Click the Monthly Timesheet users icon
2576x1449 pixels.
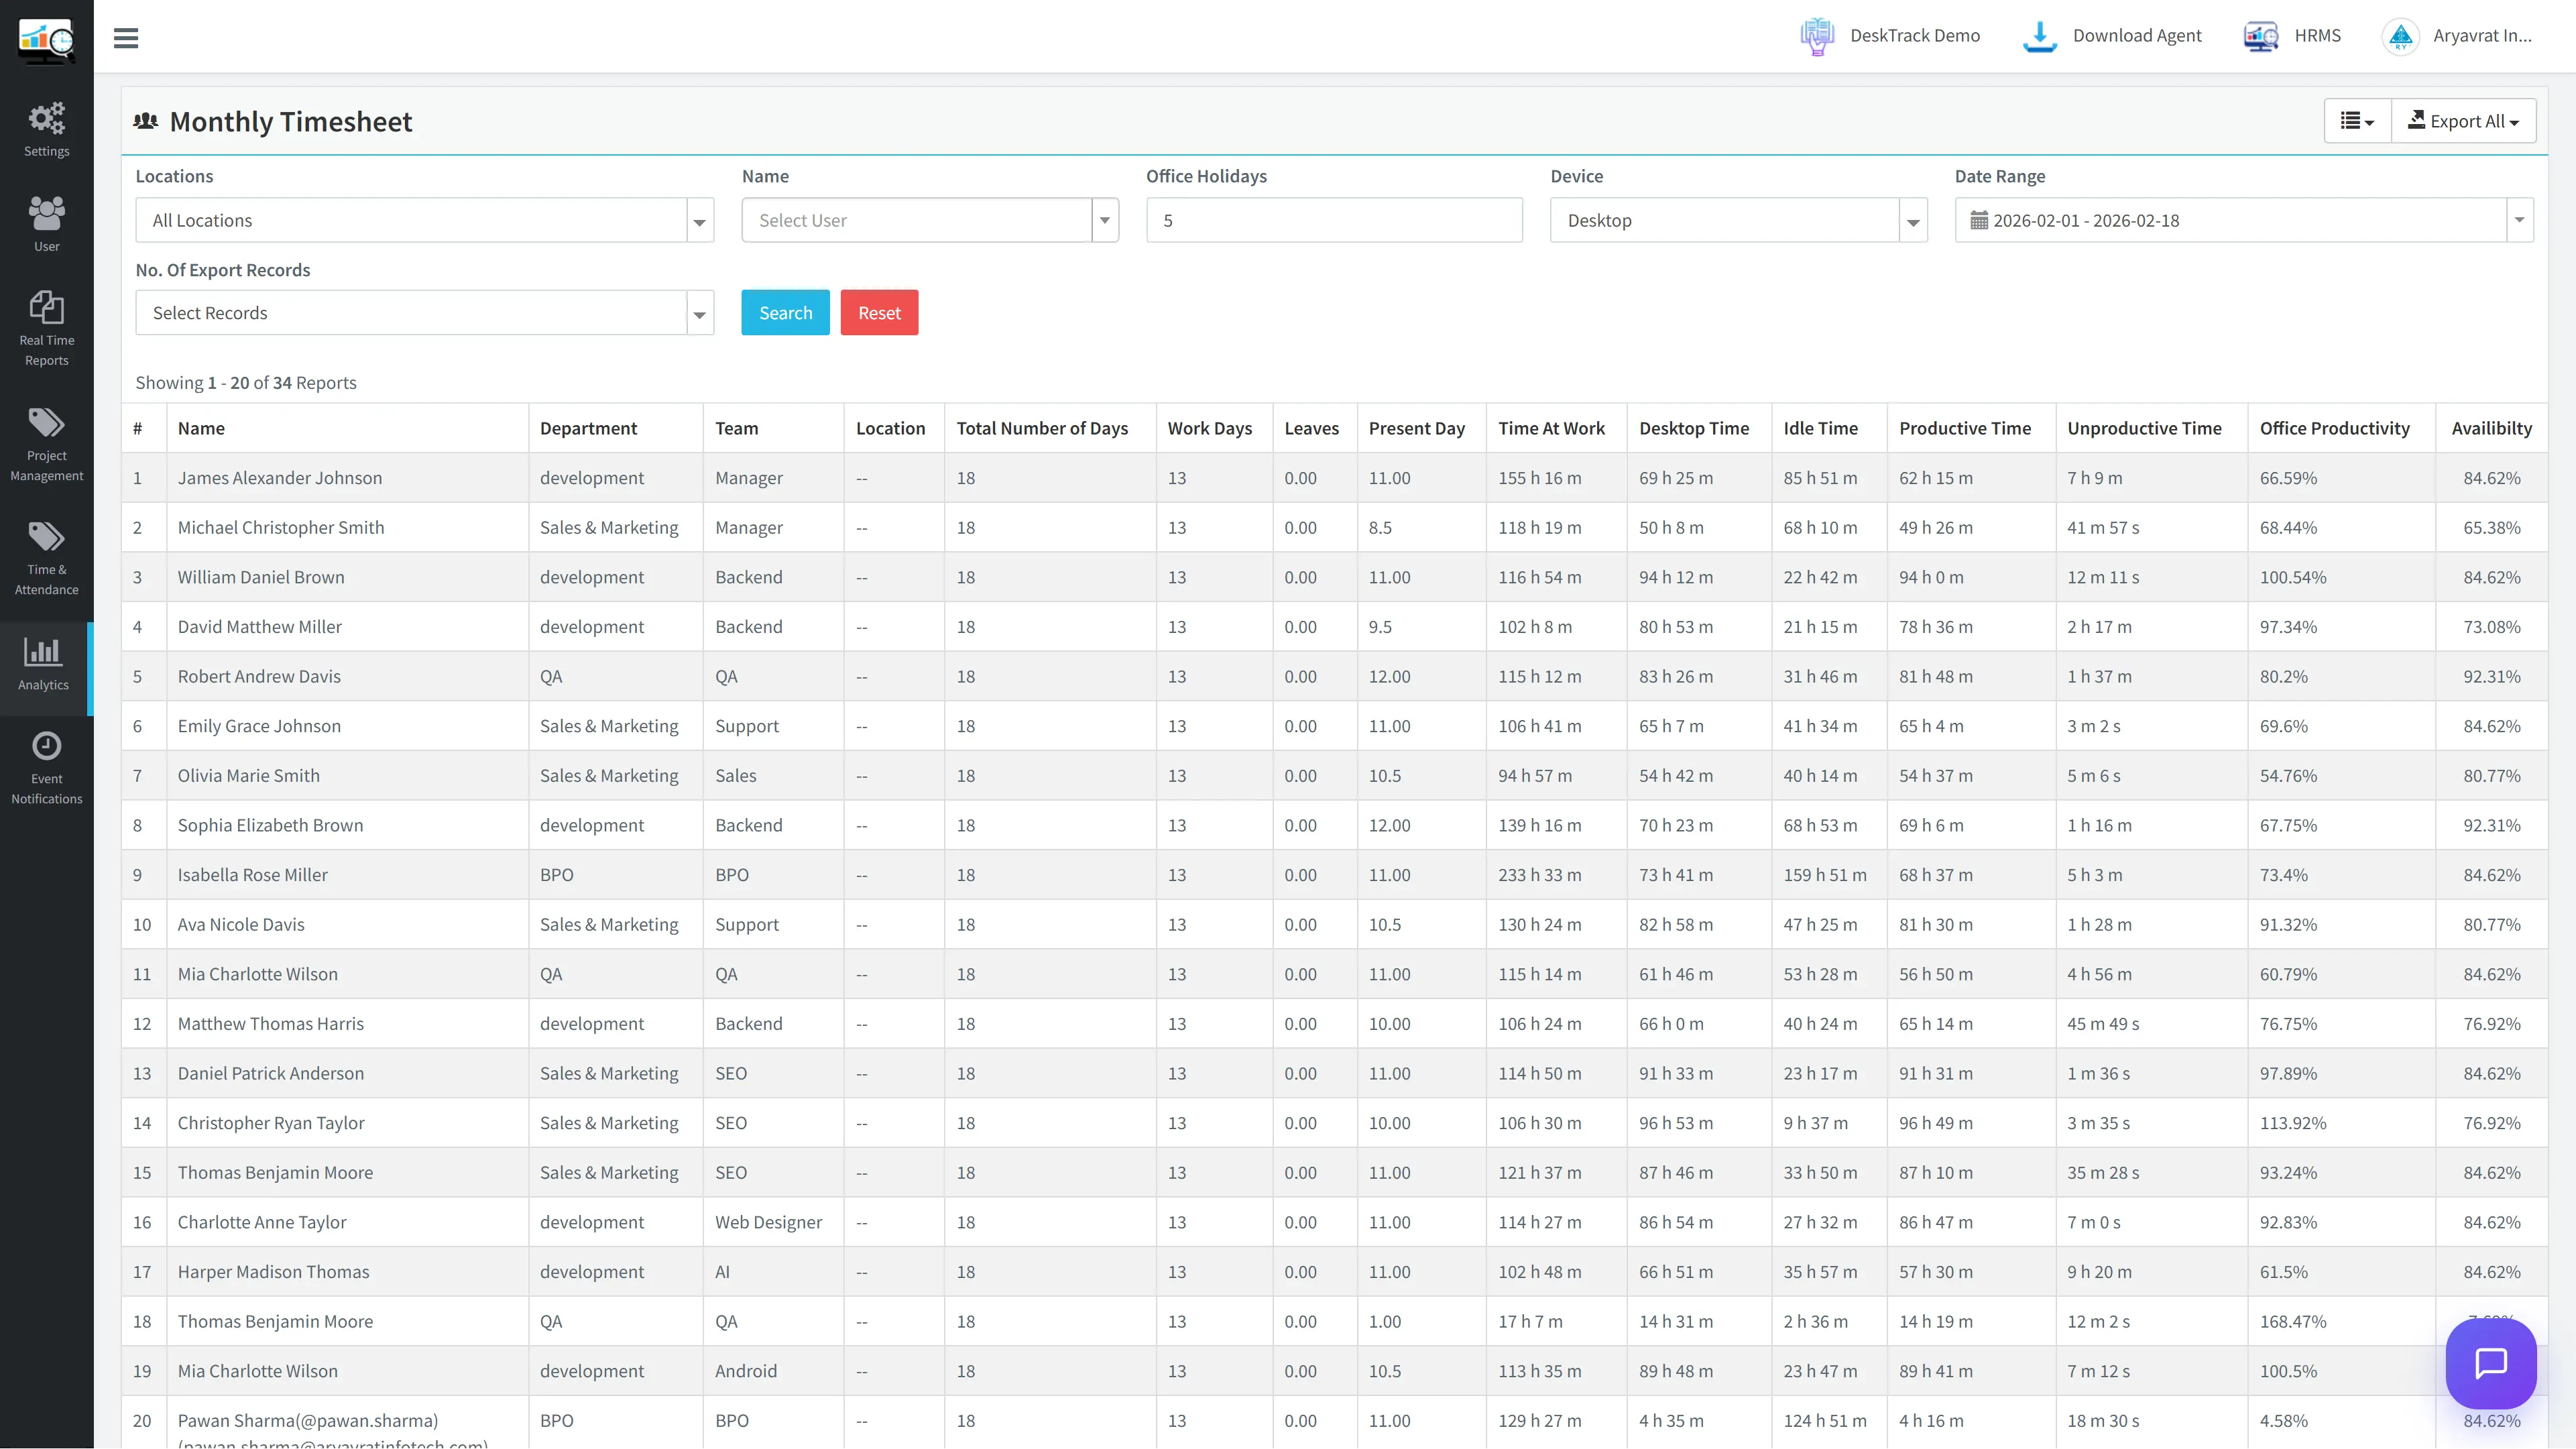(x=146, y=121)
